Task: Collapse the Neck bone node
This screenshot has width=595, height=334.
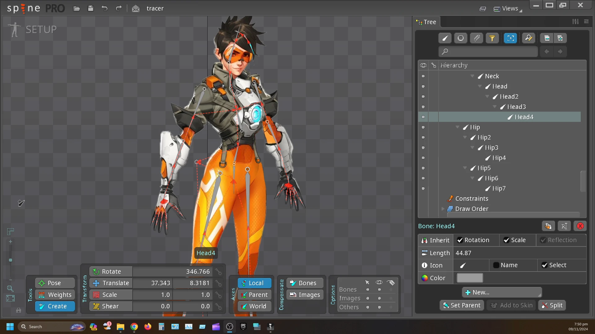Action: [x=472, y=76]
